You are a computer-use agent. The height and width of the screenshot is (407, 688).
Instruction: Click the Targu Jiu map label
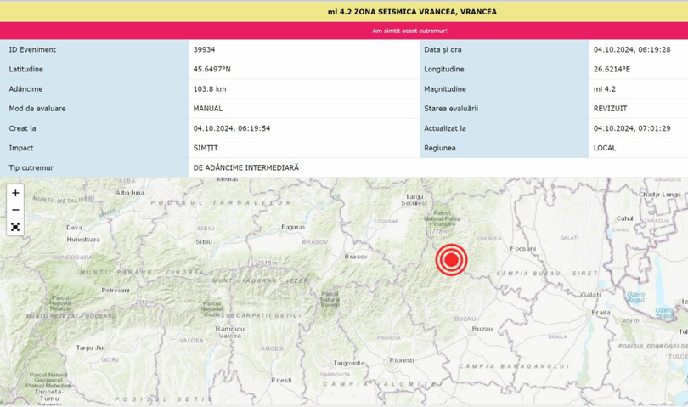coord(89,348)
